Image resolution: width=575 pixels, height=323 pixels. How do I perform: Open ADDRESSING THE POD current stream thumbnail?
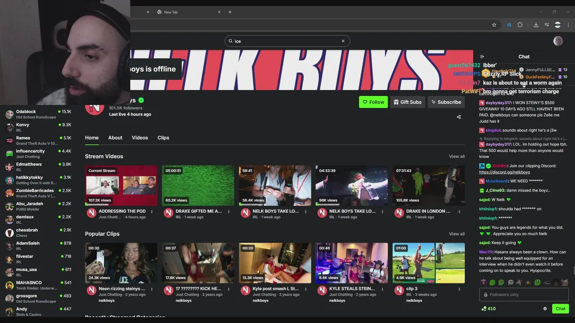coord(121,186)
